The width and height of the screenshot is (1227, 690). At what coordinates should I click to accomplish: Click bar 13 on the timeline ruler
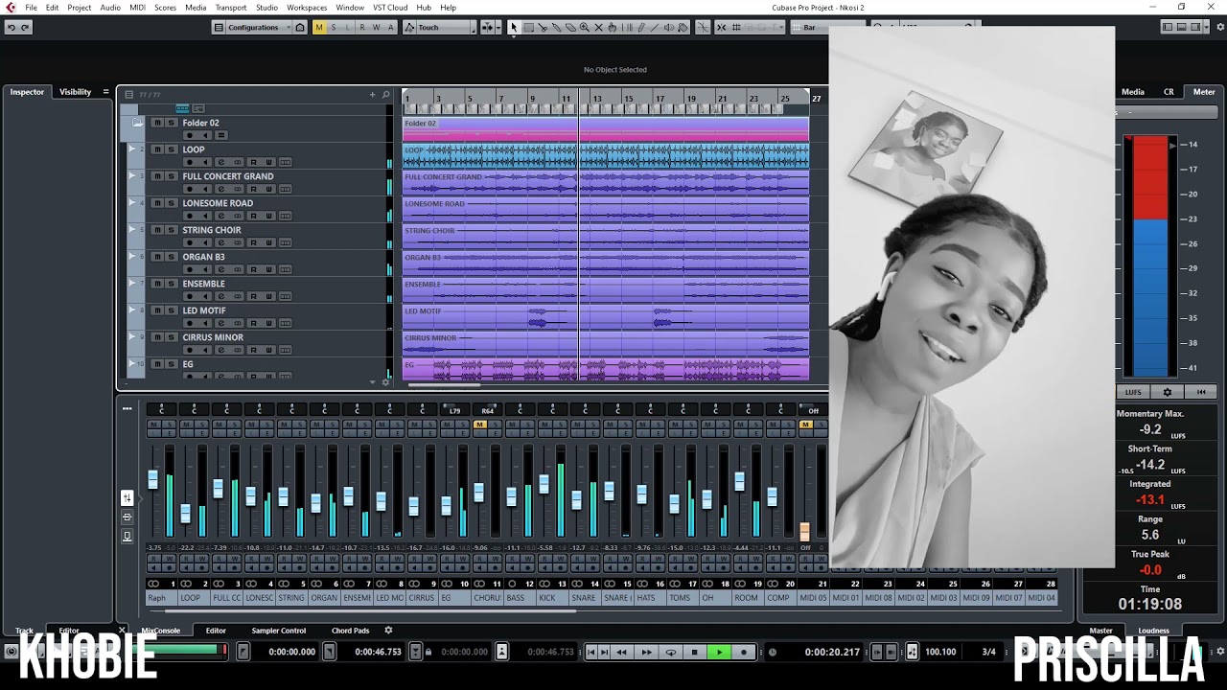click(x=596, y=99)
